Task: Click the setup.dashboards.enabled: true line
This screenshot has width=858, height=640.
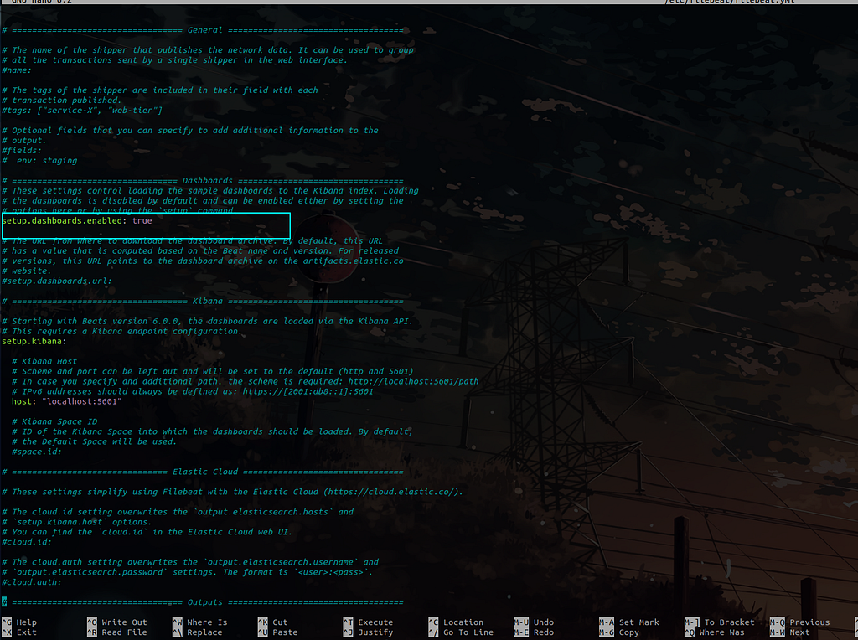Action: click(77, 221)
